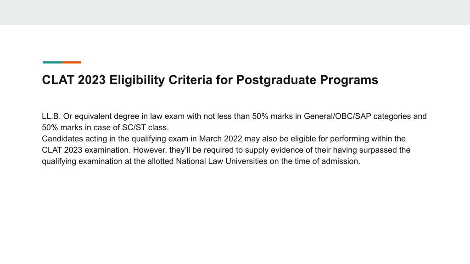Screen dimensions: 470x264
Task: Click the gray header band above the slide
Action: (235, 12)
